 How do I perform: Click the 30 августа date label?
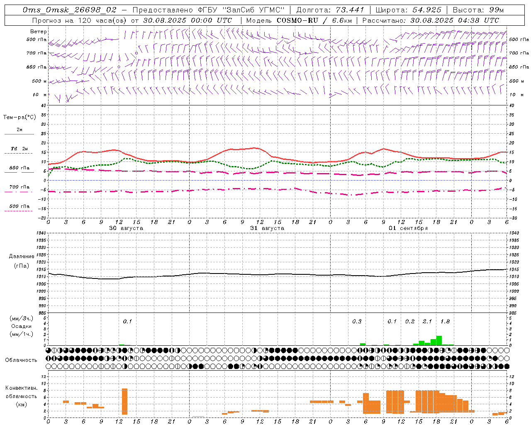click(x=126, y=228)
